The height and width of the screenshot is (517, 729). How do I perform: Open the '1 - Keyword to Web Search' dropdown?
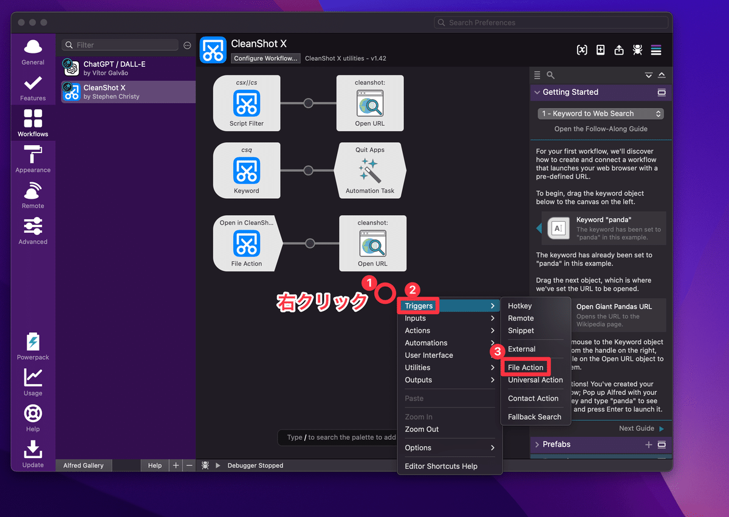[600, 114]
